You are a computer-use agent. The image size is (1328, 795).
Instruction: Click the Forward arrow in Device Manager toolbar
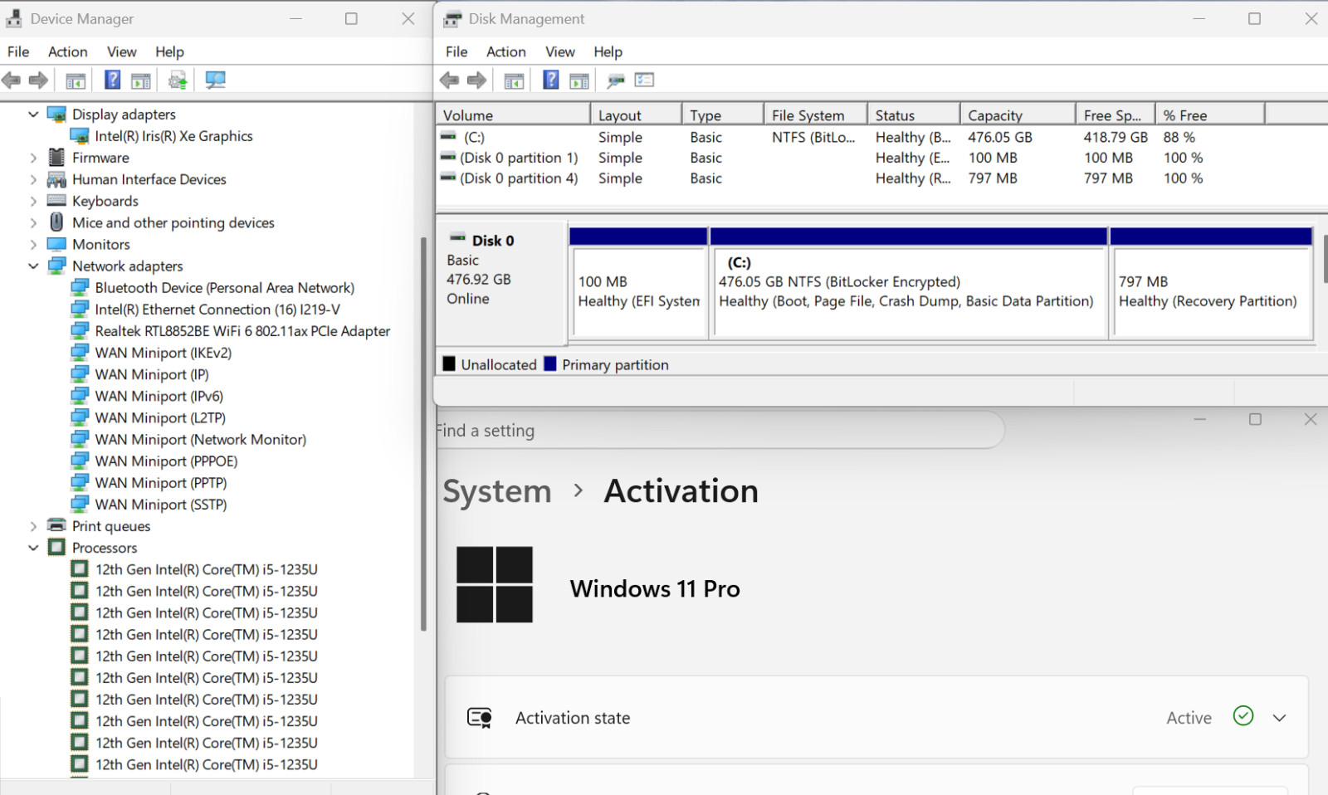point(38,80)
